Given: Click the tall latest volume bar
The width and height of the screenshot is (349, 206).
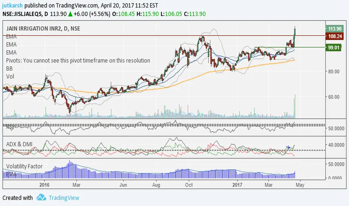Looking at the screenshot, I should (295, 106).
